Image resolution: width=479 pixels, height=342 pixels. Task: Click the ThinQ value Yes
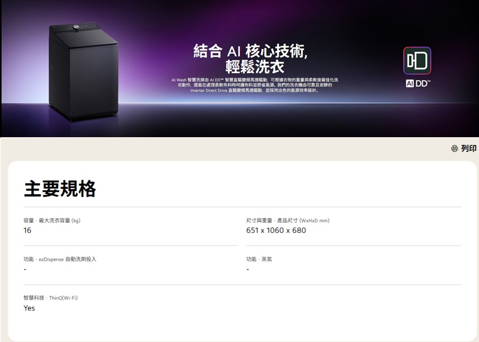tap(29, 308)
